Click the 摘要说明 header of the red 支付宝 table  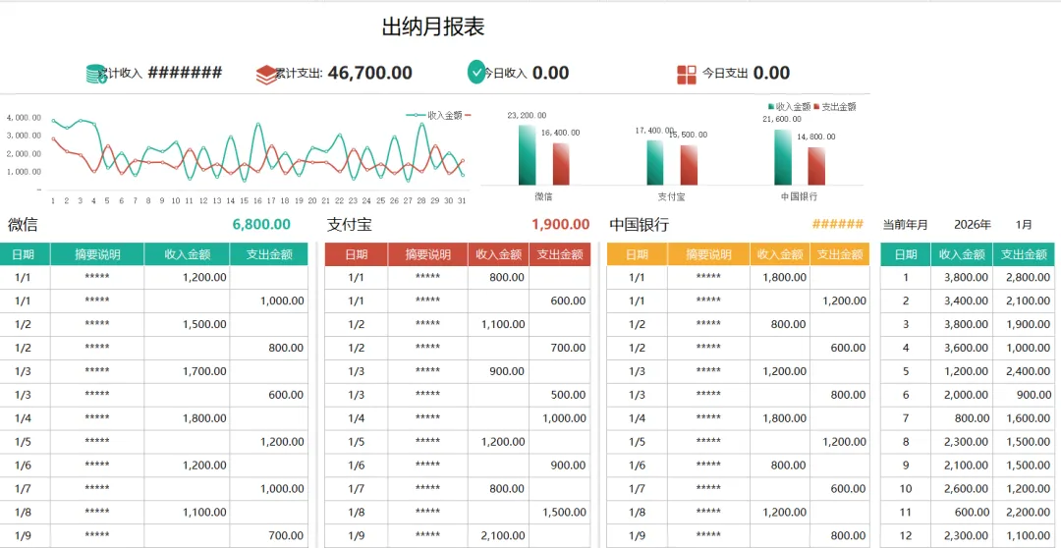[428, 254]
